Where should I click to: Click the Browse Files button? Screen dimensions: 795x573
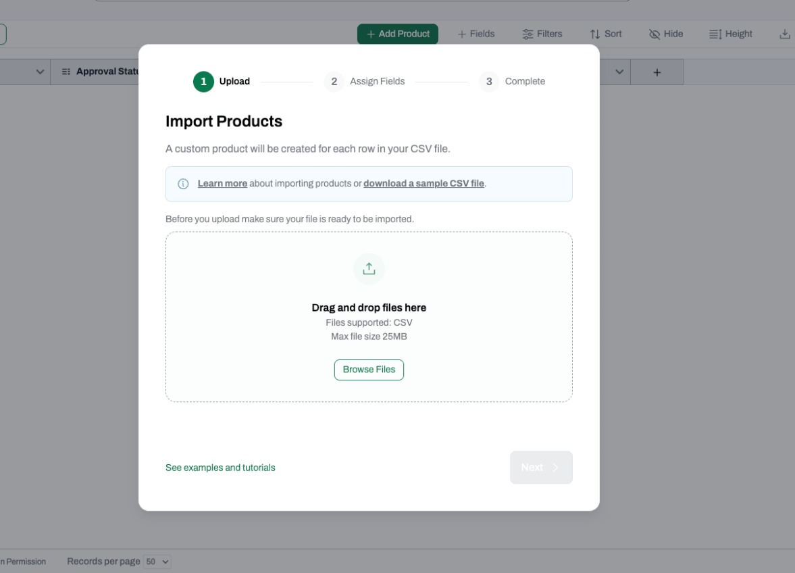pos(369,370)
